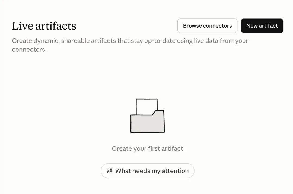Click the shapes glyph left of attention text
Image resolution: width=293 pixels, height=194 pixels.
click(x=109, y=171)
